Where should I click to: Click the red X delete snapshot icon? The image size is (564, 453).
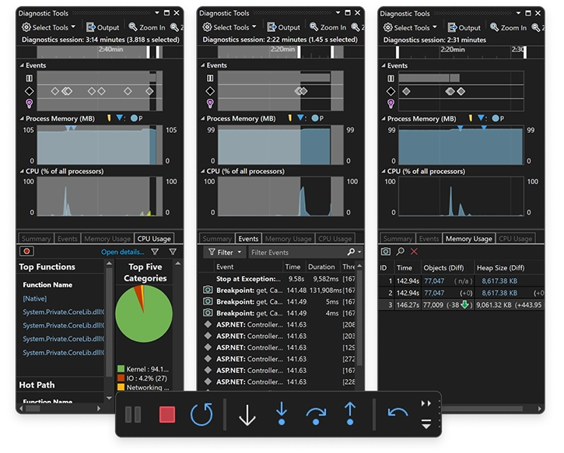point(414,253)
